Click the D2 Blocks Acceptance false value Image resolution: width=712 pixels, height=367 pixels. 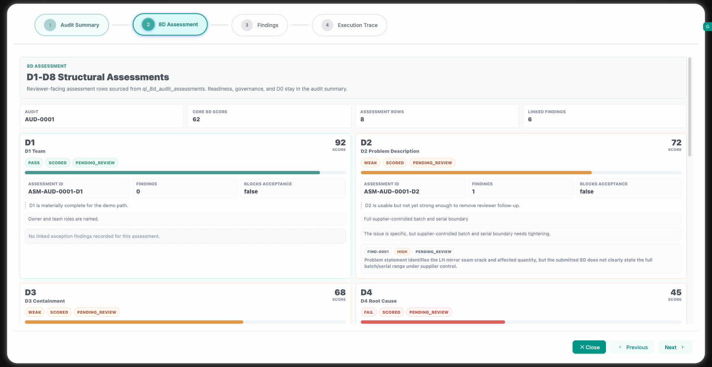pyautogui.click(x=587, y=192)
